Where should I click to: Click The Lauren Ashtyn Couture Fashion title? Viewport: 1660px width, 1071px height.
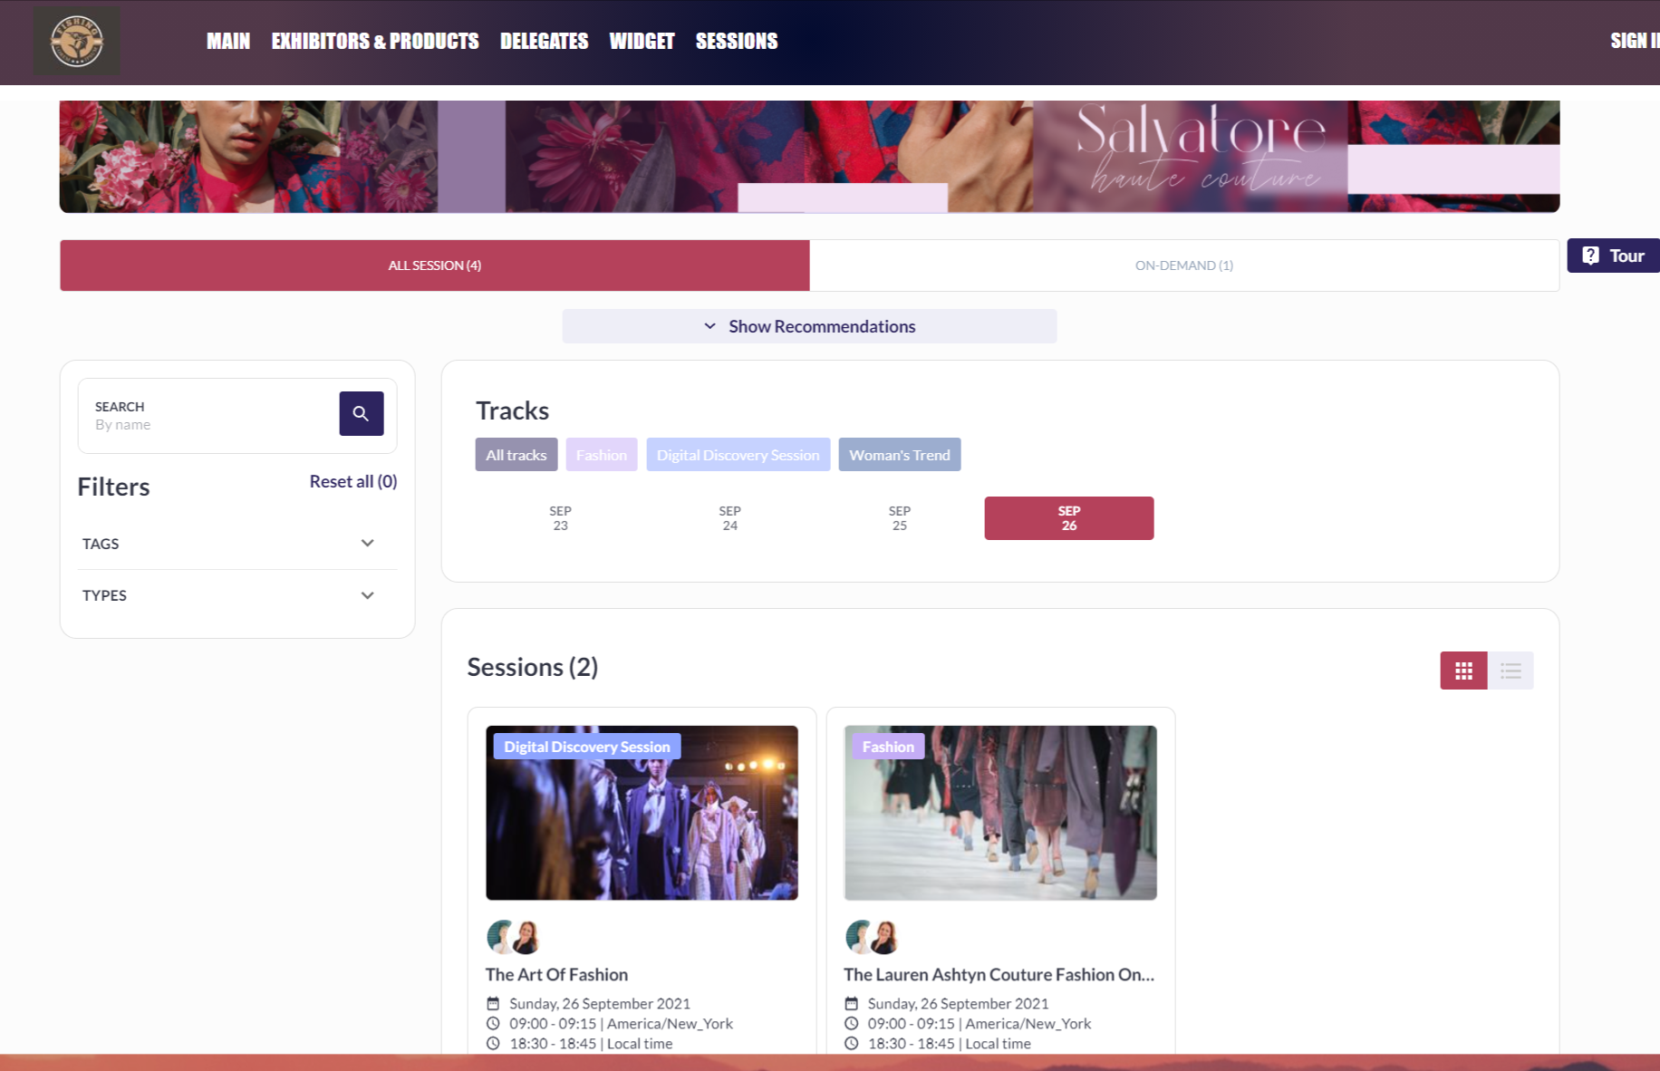pos(999,975)
